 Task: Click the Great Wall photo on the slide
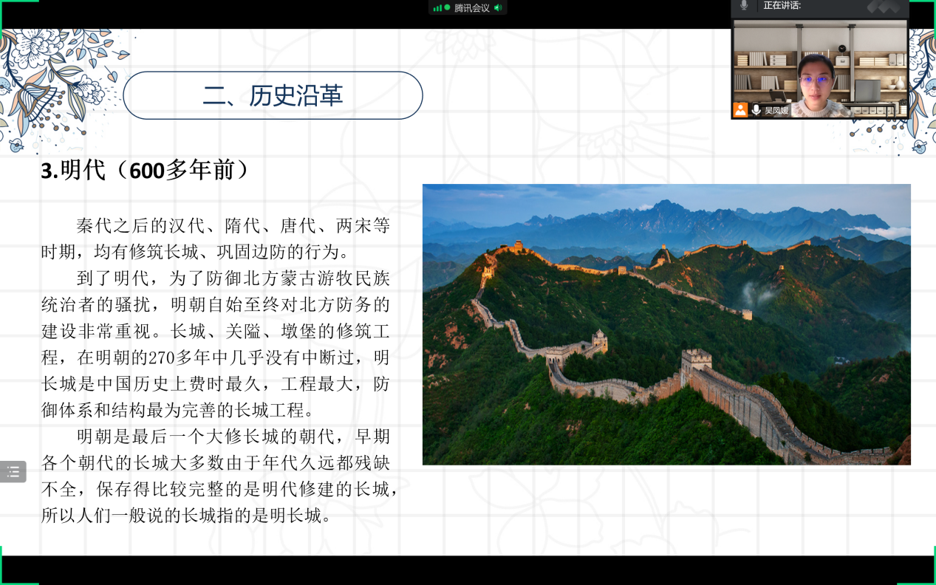click(x=666, y=324)
